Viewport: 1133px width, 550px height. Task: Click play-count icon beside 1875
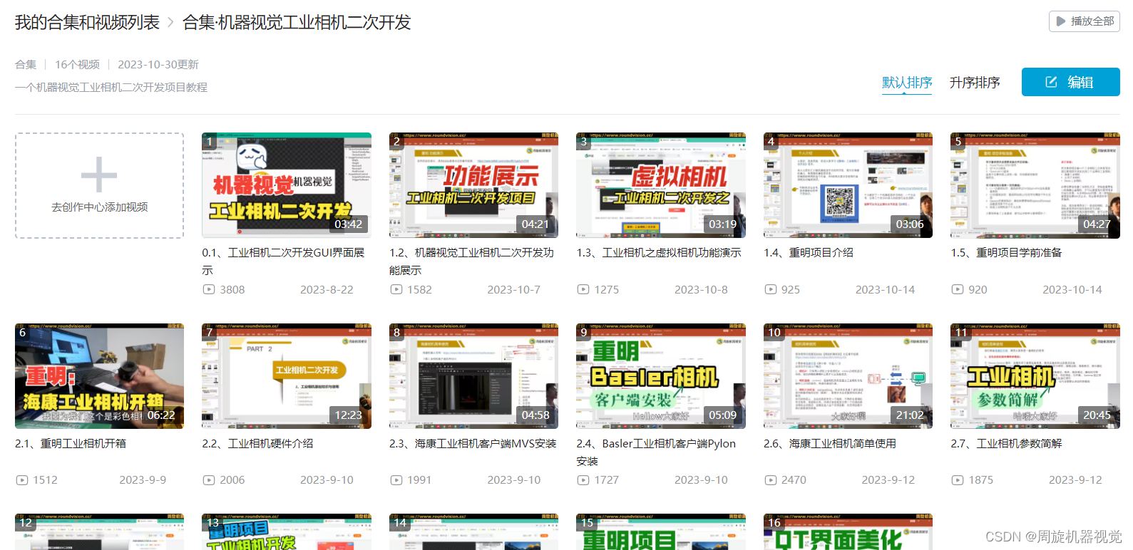pos(958,480)
